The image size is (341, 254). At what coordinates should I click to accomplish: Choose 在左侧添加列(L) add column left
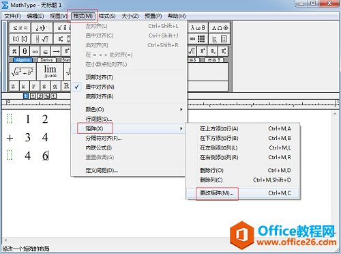click(x=243, y=147)
